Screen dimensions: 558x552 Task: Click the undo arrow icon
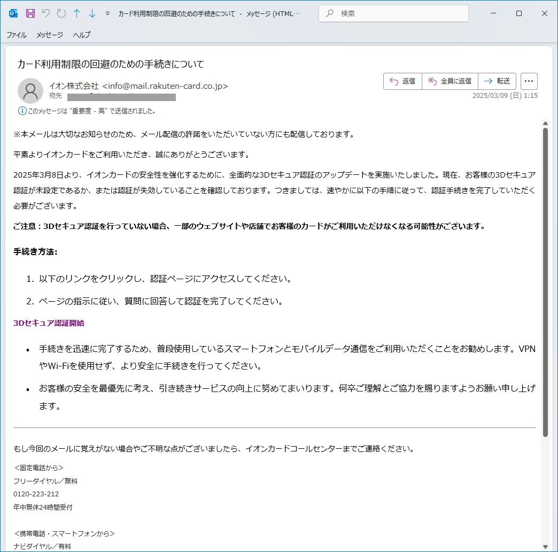point(45,13)
